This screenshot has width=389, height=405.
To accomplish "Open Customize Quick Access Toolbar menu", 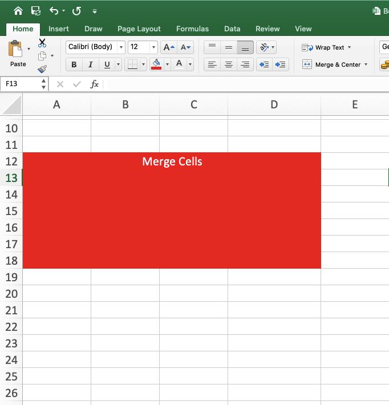I will (x=95, y=11).
